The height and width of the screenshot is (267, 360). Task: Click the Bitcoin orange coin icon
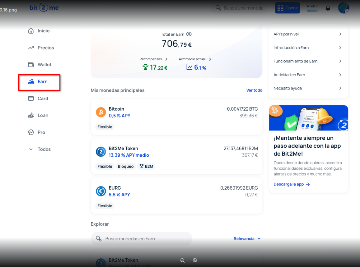[101, 112]
